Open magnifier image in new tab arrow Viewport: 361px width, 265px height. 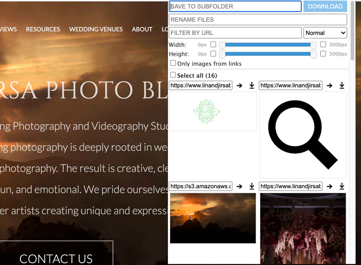(330, 86)
